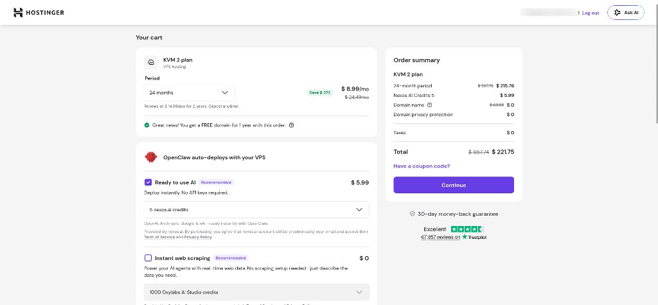Click Have a coupon code link
The width and height of the screenshot is (658, 305).
click(x=422, y=166)
